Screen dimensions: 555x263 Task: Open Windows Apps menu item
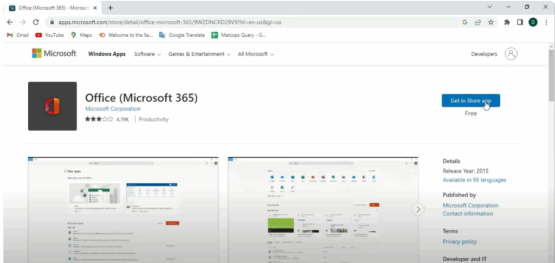107,54
